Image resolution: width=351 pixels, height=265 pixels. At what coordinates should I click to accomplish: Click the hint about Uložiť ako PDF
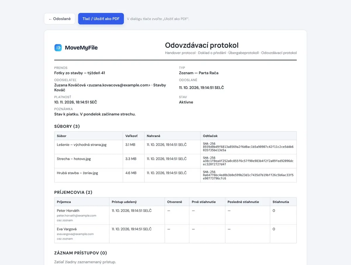158,19
